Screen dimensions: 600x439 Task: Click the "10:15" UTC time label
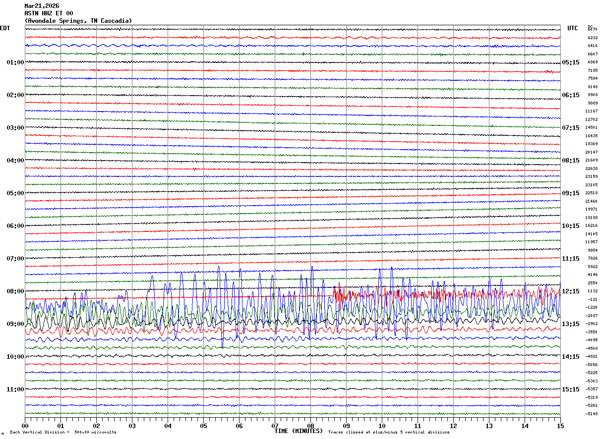(571, 226)
